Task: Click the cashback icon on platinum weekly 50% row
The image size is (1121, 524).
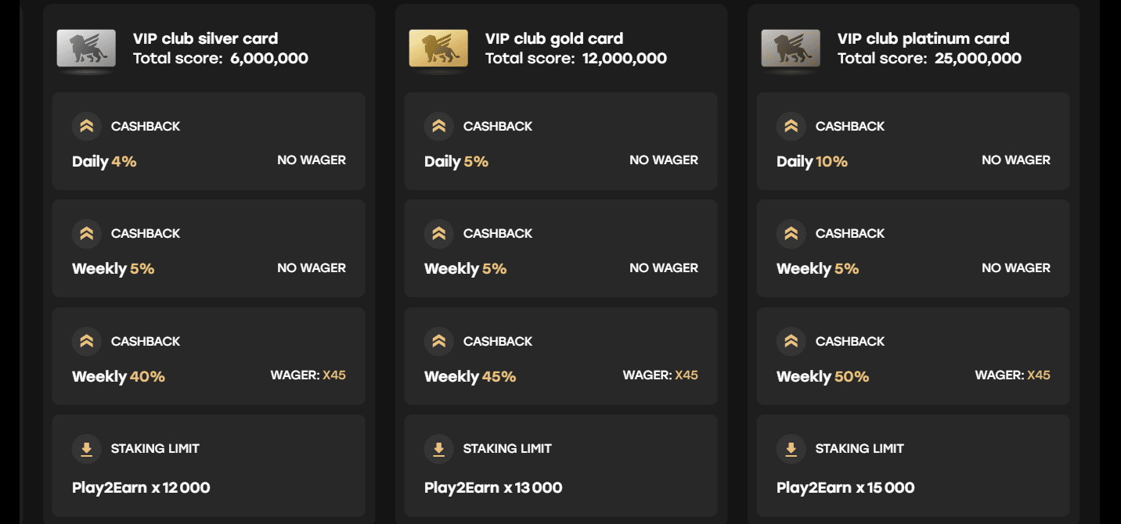Action: pyautogui.click(x=791, y=341)
